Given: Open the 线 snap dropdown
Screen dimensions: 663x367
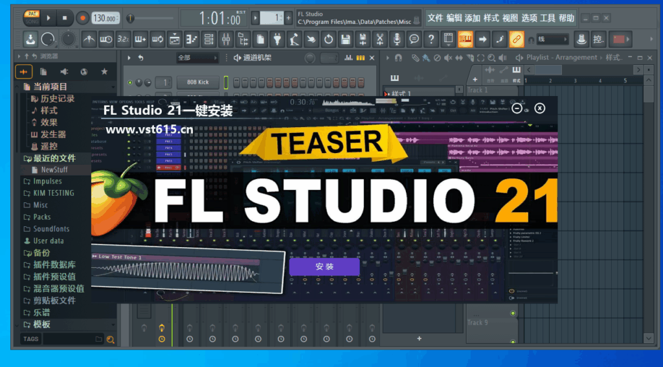Looking at the screenshot, I should click(552, 40).
